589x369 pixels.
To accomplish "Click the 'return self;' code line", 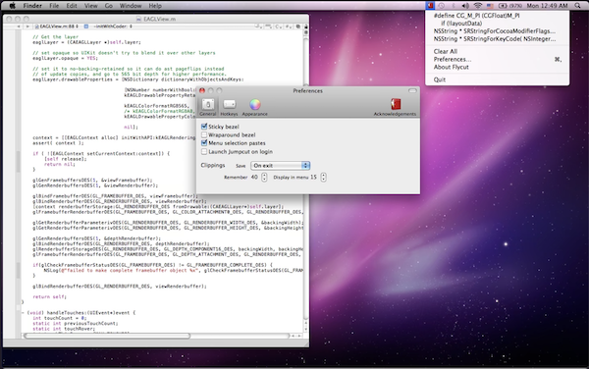I will [49, 296].
